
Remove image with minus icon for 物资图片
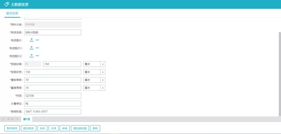(x=37, y=40)
